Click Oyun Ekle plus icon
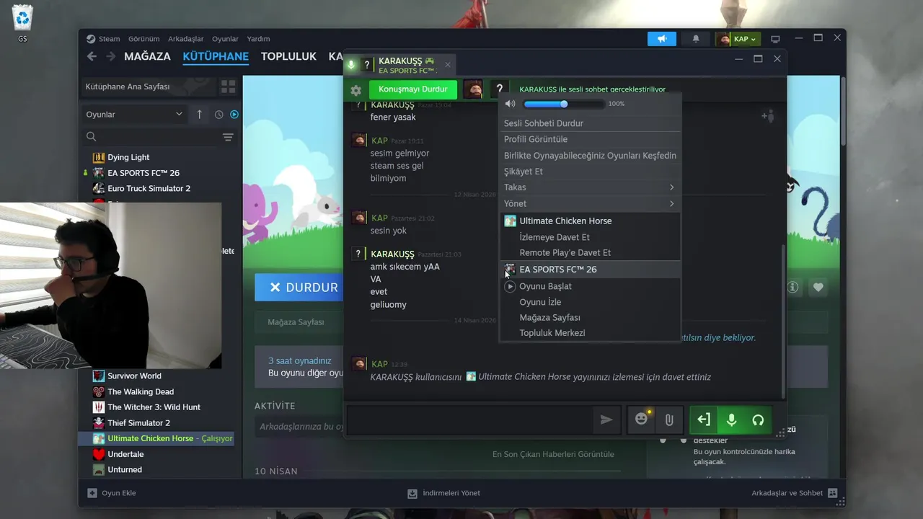The height and width of the screenshot is (519, 923). pyautogui.click(x=92, y=493)
